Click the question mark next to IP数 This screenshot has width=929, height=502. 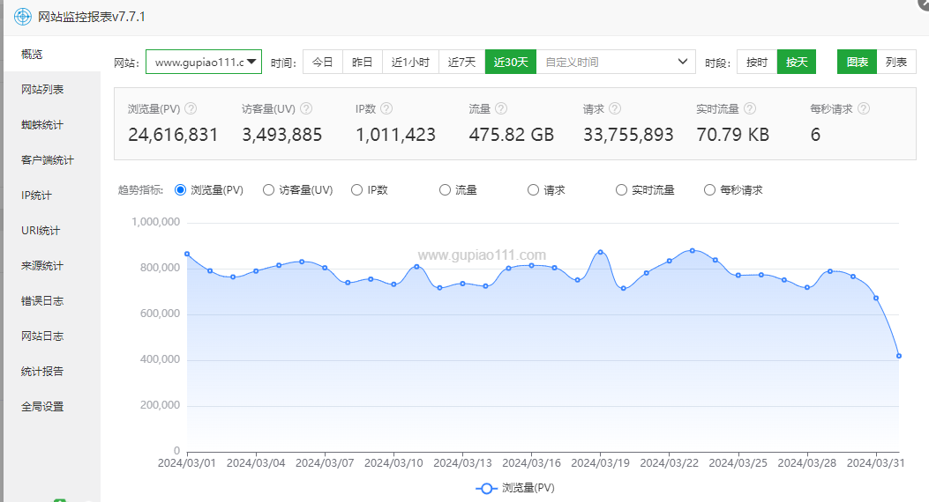[386, 108]
